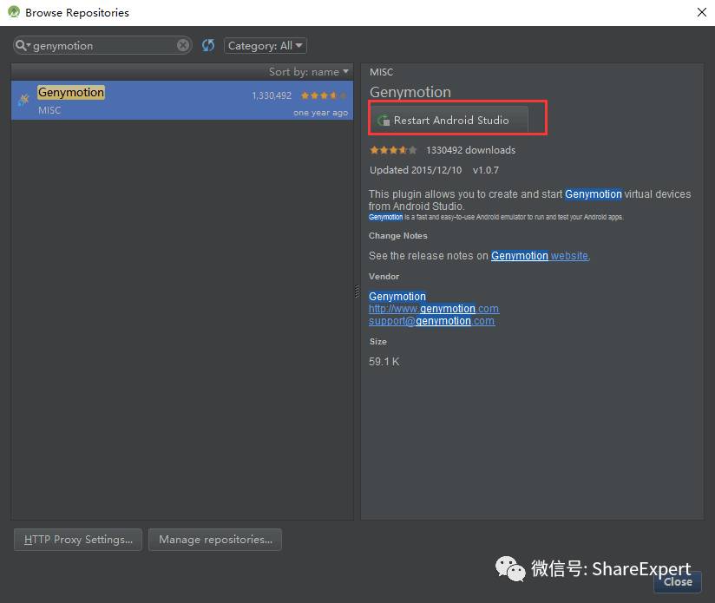Screen dimensions: 715x603
Task: Click the star rating in details panel
Action: (x=392, y=150)
